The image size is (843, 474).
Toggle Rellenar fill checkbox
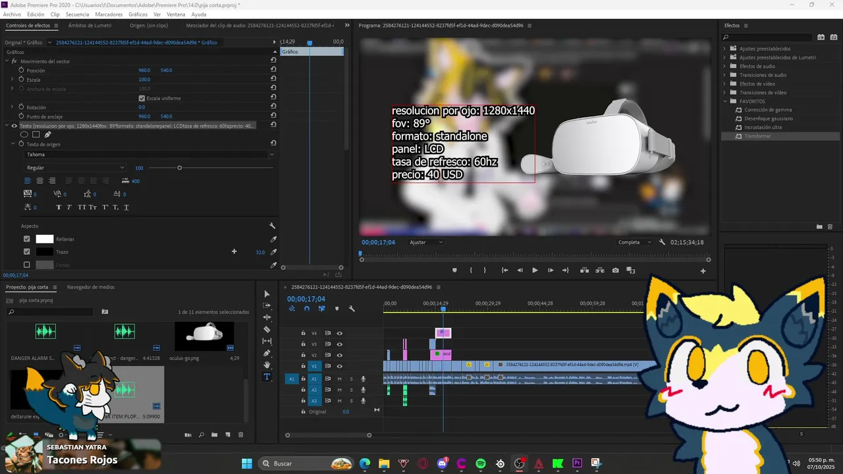(27, 240)
